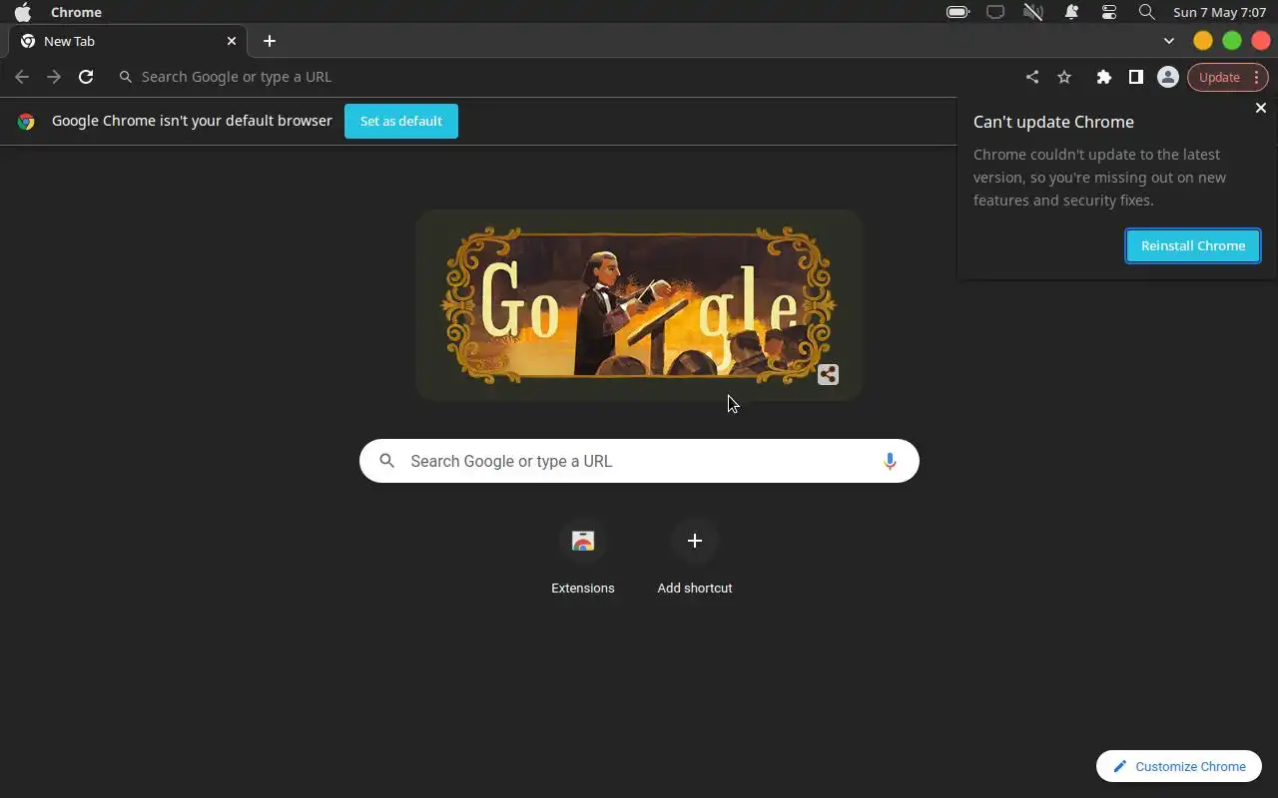Click the forward navigation arrow
The image size is (1278, 798).
[x=54, y=77]
